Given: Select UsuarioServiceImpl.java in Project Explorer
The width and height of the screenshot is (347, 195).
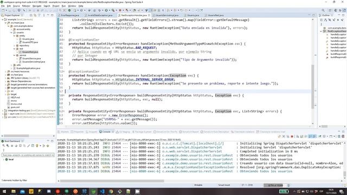Looking at the screenshot, I should coord(34,62).
